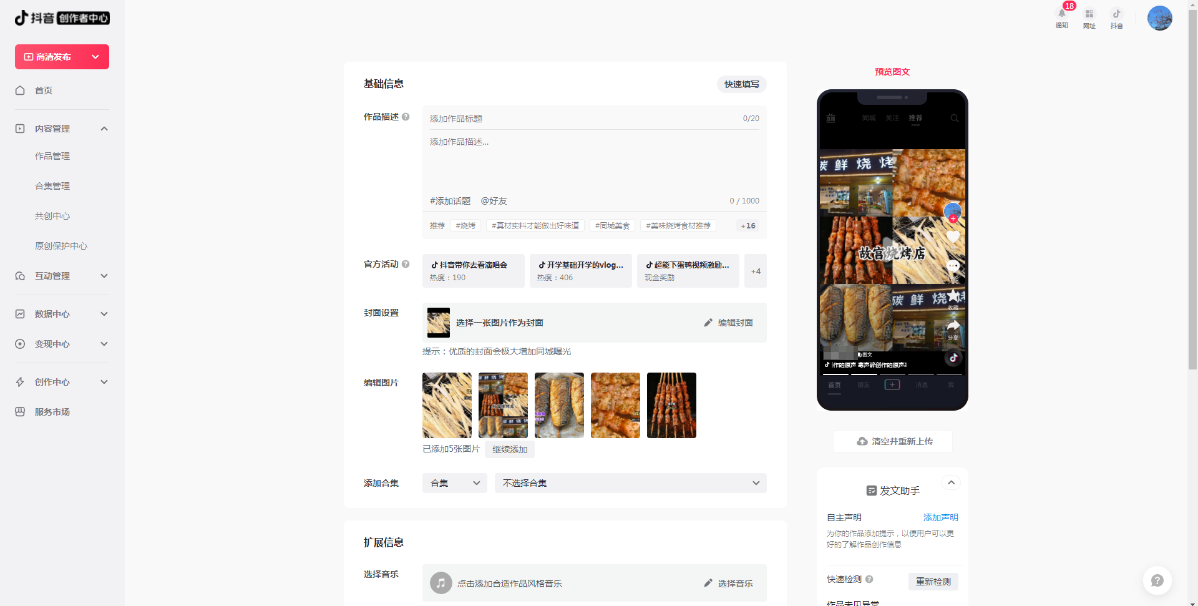Go to 首页 in sidebar
Viewport: 1198px width, 606px height.
44,90
